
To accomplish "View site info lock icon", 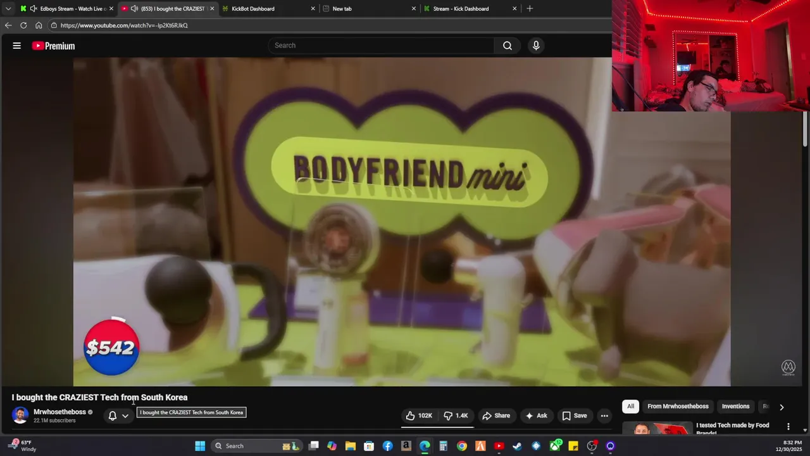I will (54, 25).
